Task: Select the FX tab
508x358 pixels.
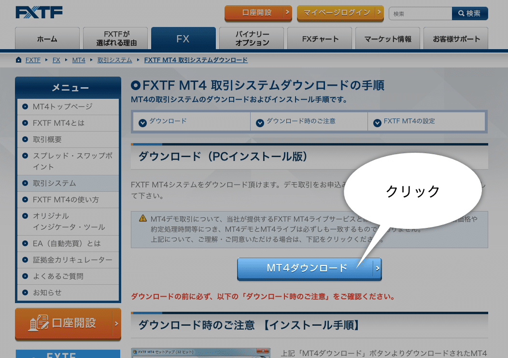Action: tap(183, 39)
